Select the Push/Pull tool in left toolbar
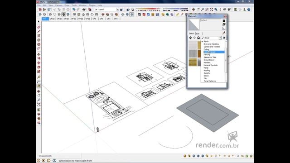The width and height of the screenshot is (290, 163). 39,54
